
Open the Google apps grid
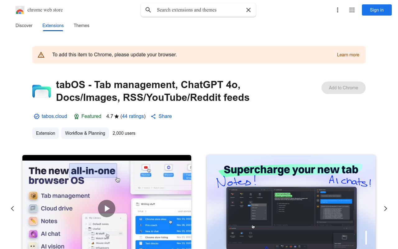(x=352, y=10)
